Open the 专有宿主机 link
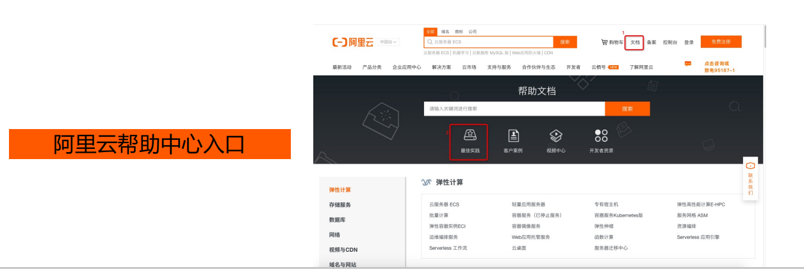804x269 pixels. coord(606,204)
